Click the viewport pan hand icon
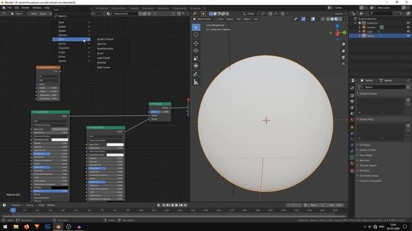Image resolution: width=412 pixels, height=231 pixels. (343, 51)
